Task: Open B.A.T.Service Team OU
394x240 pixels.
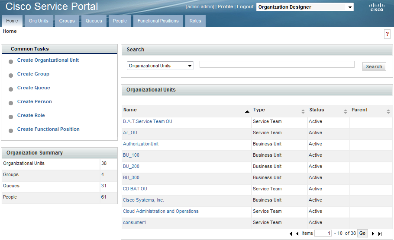Action: (148, 121)
